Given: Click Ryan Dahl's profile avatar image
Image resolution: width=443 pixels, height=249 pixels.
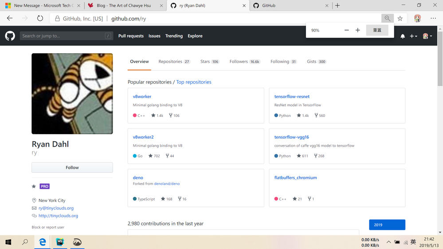Looking at the screenshot, I should [x=72, y=94].
